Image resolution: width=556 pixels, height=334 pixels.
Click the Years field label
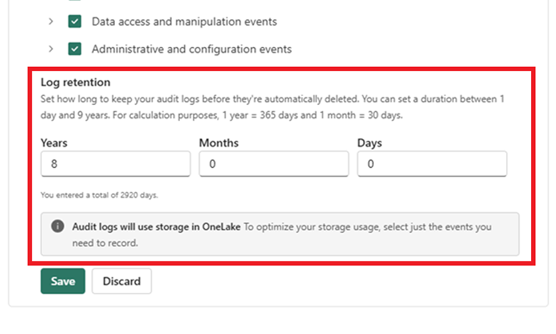tap(54, 143)
